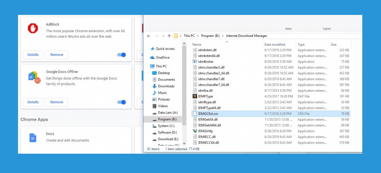Click the This PC monitor icon in sidebar
The width and height of the screenshot is (381, 173).
[152, 66]
